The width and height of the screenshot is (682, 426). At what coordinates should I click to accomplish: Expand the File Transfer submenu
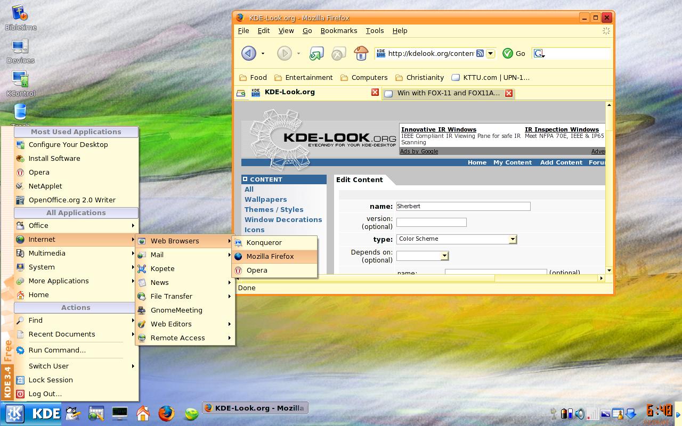pos(185,296)
